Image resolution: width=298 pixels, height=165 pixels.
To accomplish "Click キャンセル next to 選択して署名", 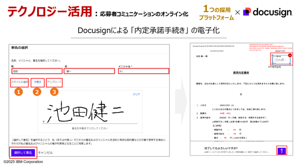I will [45, 153].
